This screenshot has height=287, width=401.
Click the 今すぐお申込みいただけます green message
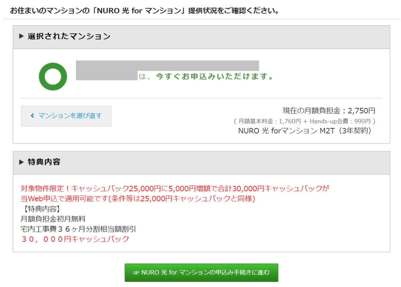215,76
